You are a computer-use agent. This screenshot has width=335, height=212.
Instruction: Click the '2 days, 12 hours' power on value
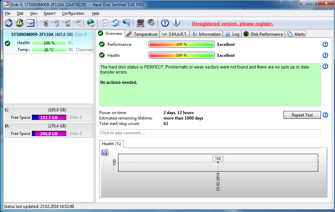click(178, 113)
